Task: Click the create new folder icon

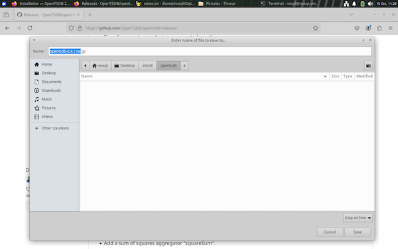Action: [x=368, y=66]
